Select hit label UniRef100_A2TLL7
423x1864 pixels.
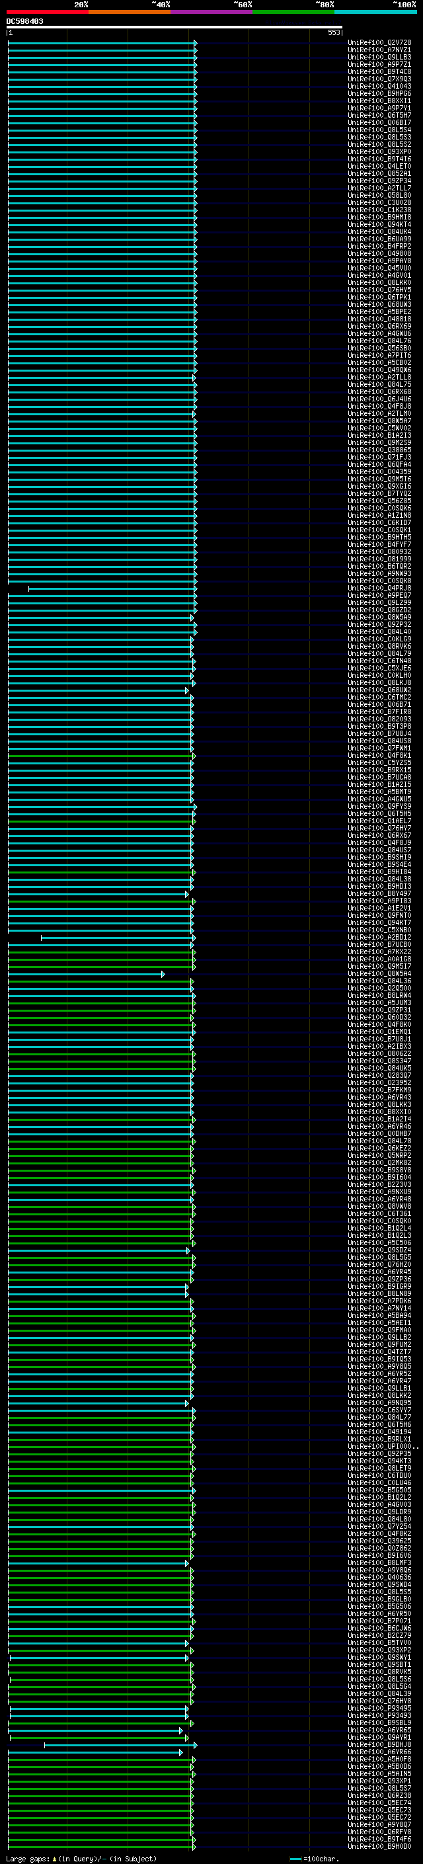pos(379,188)
